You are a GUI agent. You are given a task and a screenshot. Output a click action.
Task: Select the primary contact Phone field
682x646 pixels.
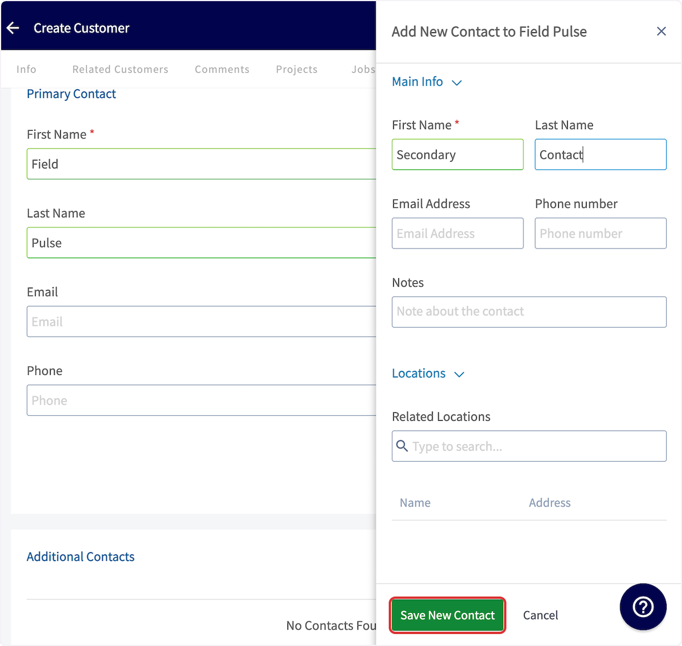[201, 400]
